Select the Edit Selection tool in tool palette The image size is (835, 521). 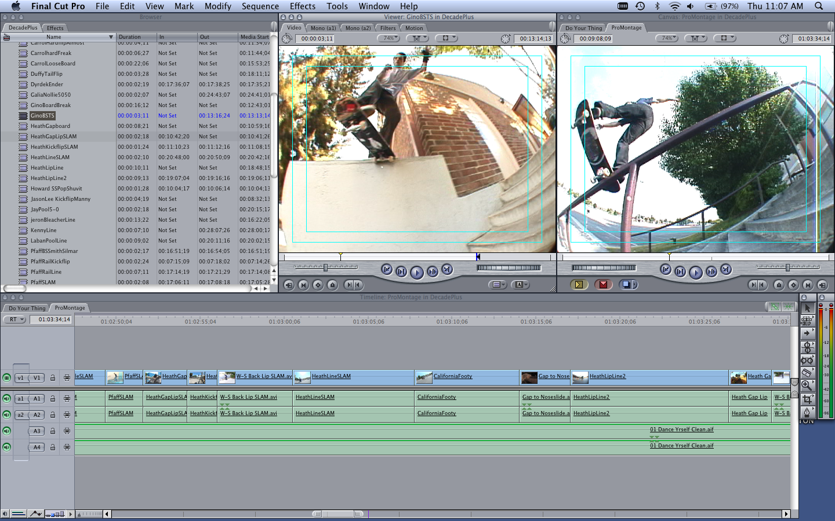[x=807, y=321]
